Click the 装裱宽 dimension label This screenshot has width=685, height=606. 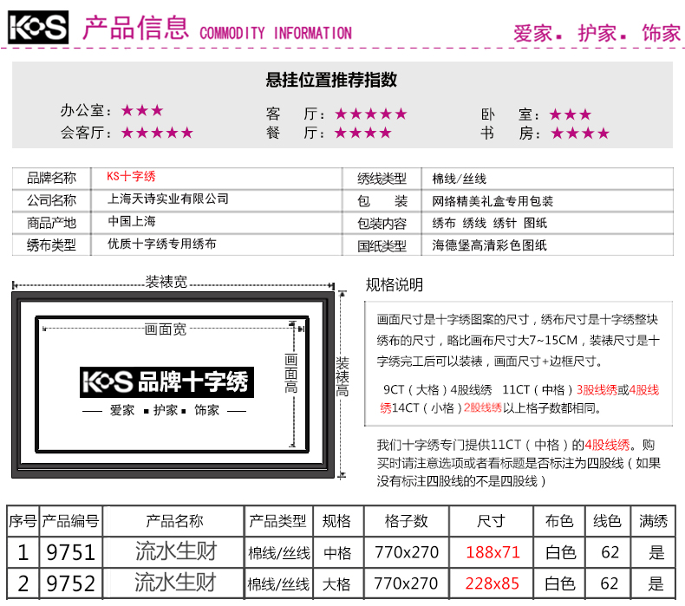click(x=166, y=282)
